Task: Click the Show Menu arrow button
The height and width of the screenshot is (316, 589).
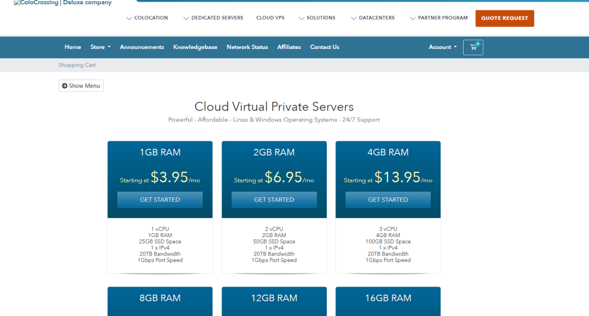Action: tap(81, 86)
